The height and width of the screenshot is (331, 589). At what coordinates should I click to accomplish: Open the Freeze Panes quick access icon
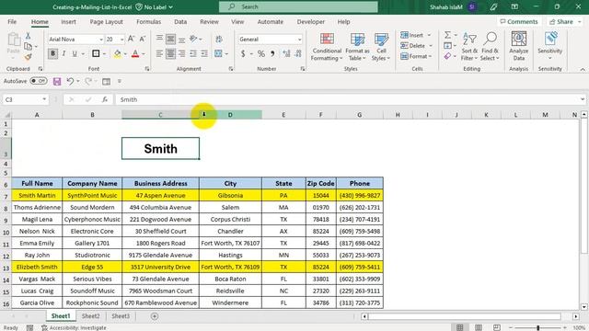107,82
